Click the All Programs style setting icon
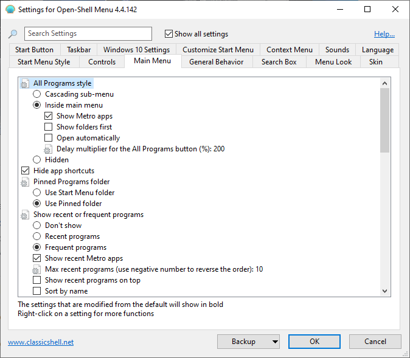 click(x=25, y=83)
